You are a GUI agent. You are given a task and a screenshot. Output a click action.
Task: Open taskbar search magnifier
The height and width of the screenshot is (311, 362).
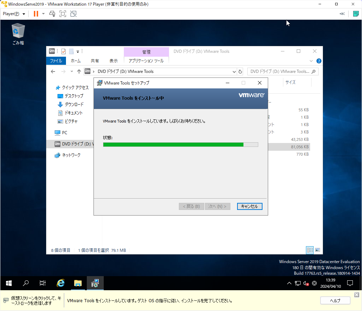click(x=26, y=283)
